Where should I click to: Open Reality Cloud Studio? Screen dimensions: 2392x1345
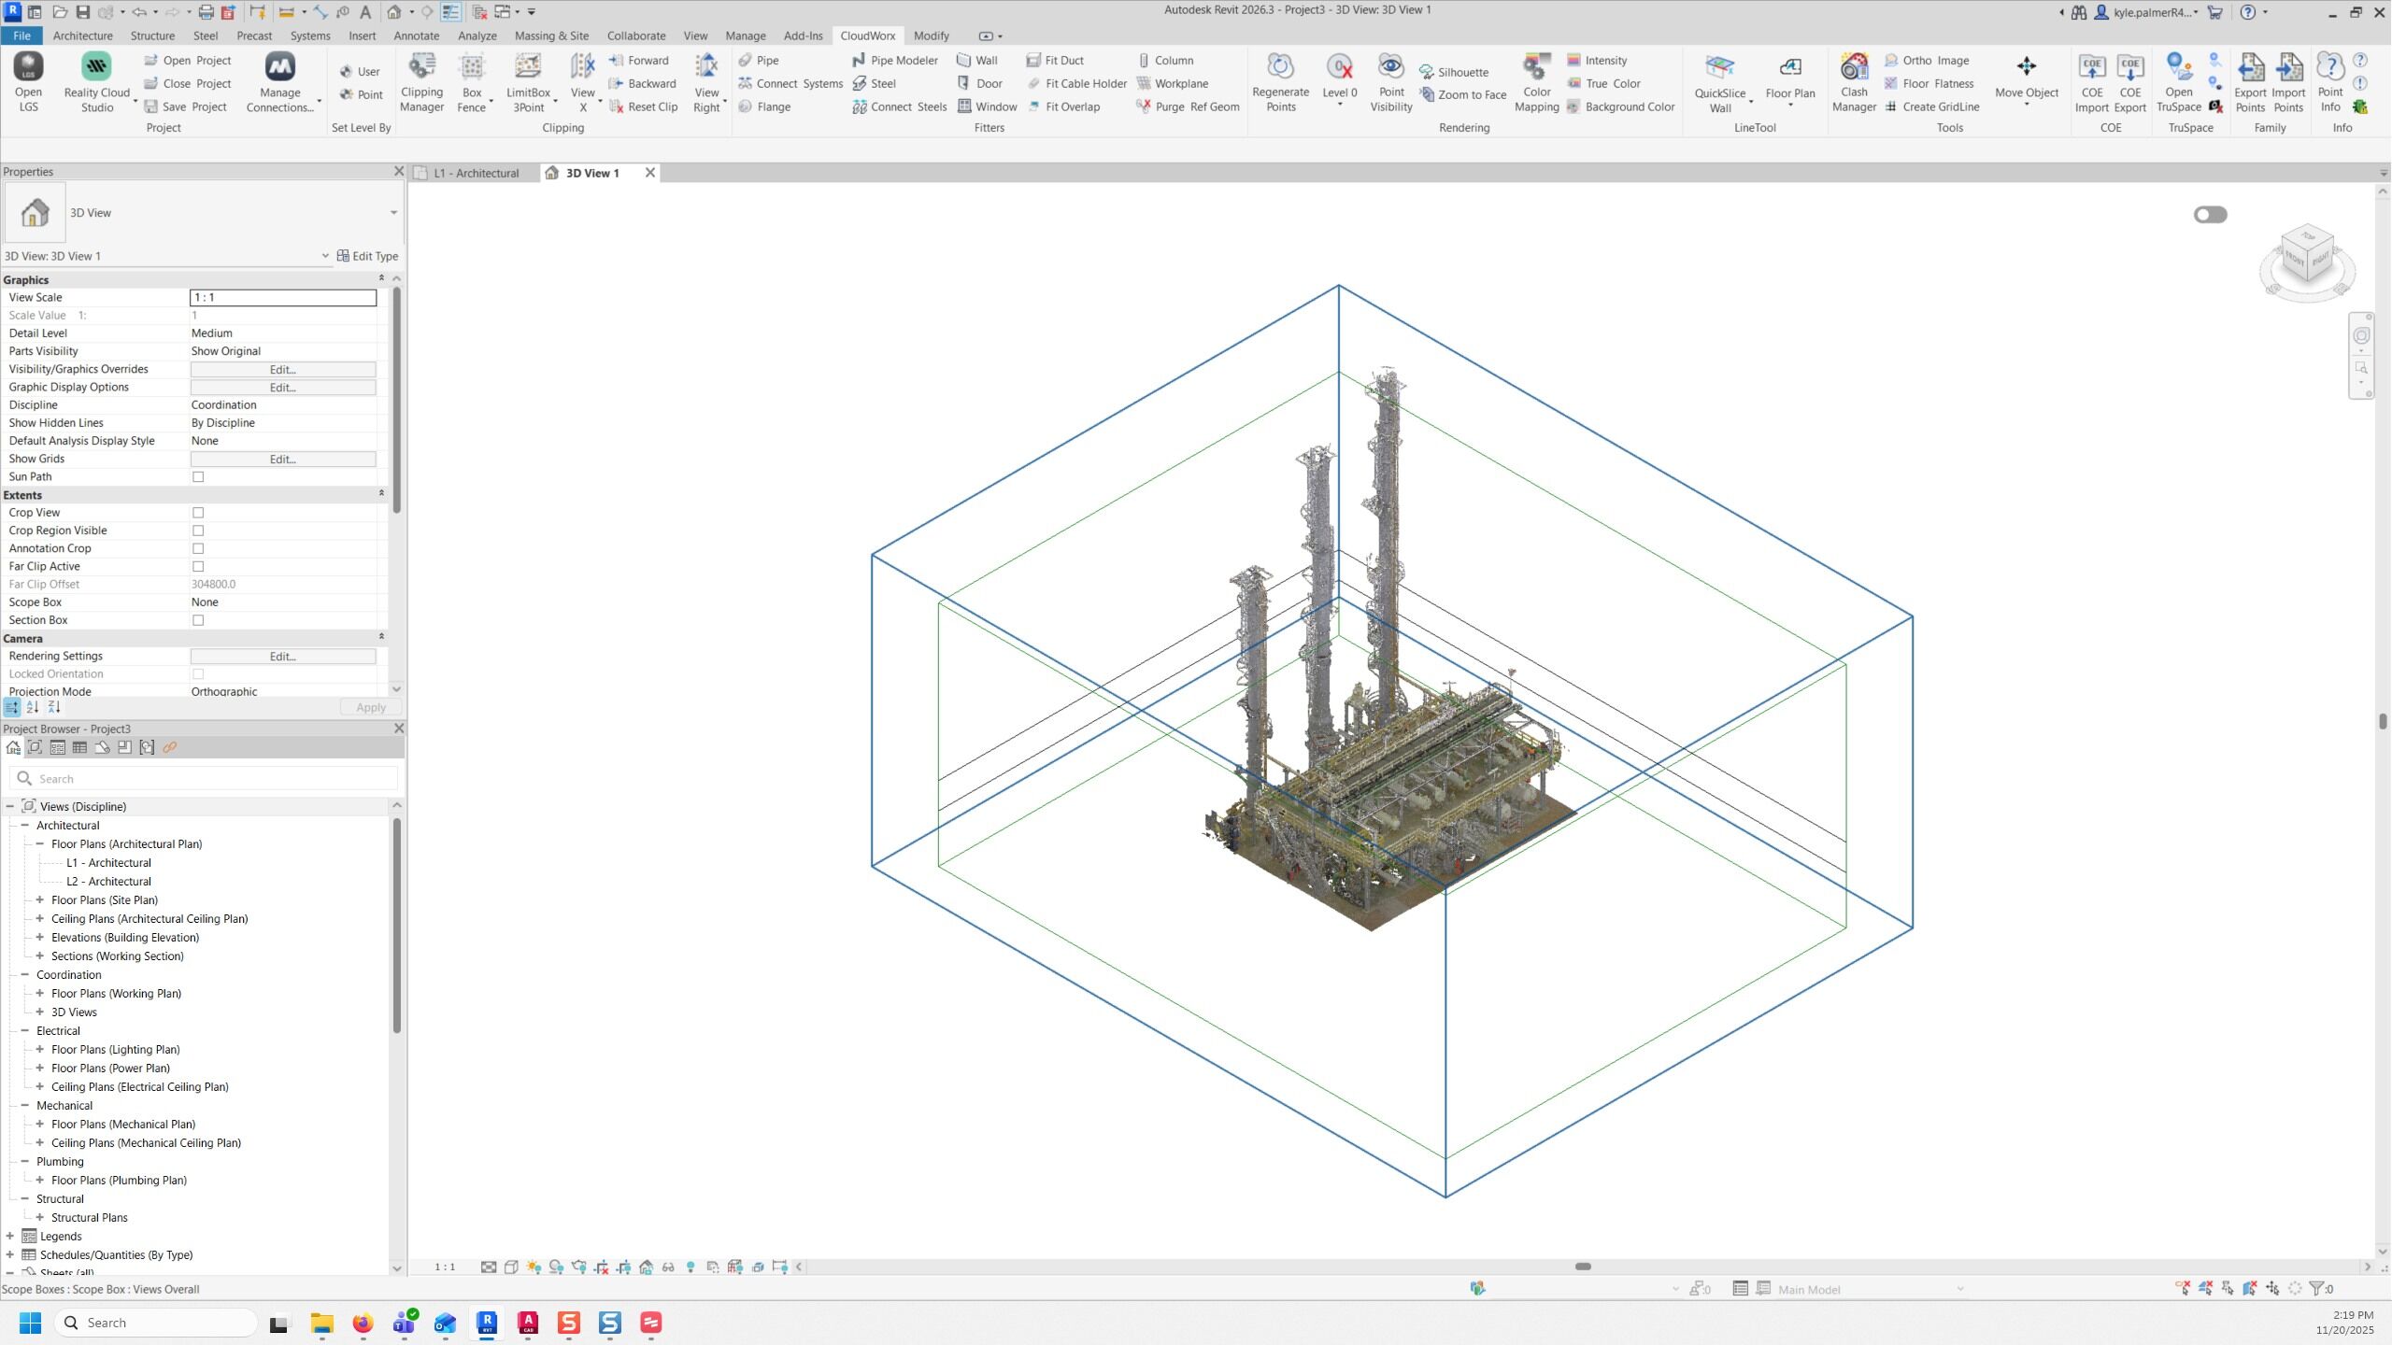coord(96,67)
